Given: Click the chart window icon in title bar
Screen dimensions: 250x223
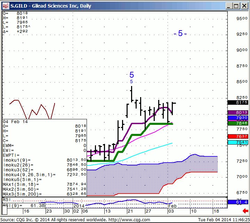Looking at the screenshot, I should click(5, 6).
